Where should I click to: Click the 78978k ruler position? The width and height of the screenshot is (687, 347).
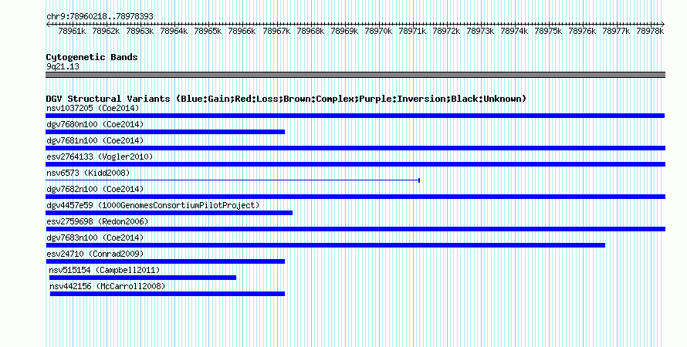click(650, 31)
